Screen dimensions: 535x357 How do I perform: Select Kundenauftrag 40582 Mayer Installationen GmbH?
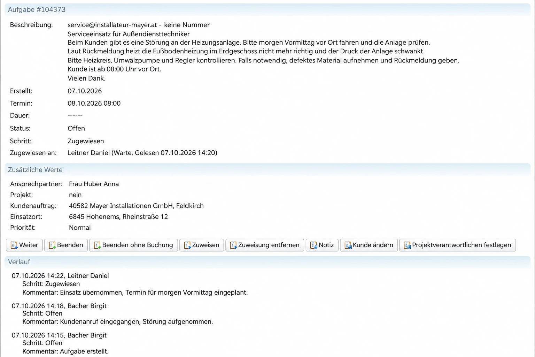click(x=136, y=206)
